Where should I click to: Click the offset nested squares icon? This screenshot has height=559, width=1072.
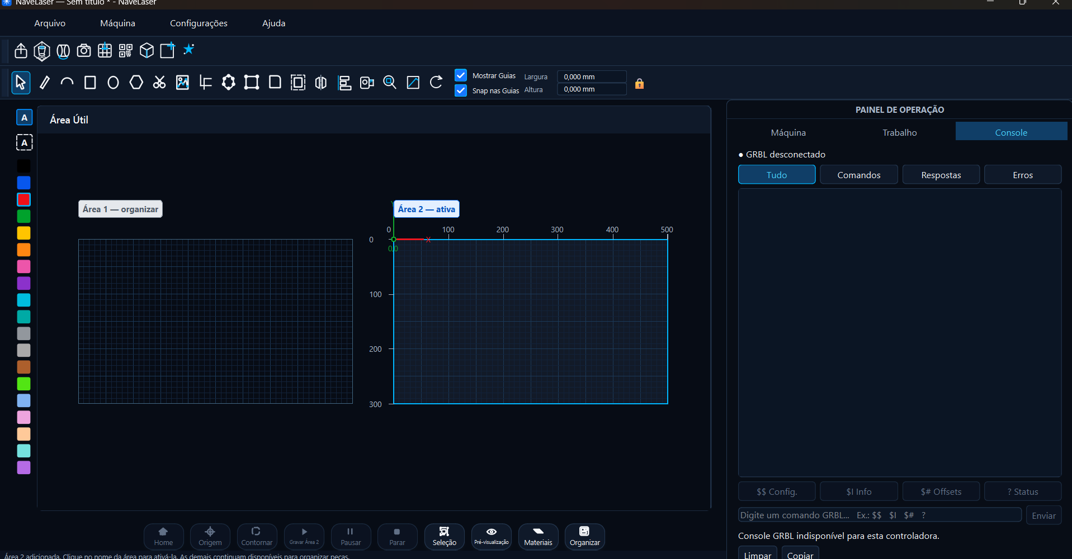click(298, 83)
